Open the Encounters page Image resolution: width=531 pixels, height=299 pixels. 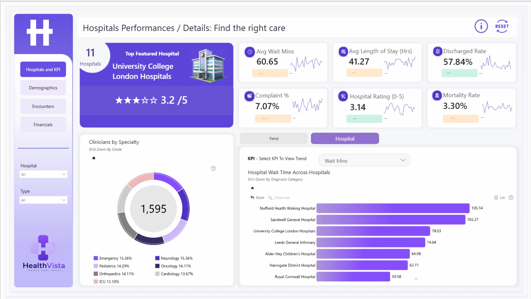pyautogui.click(x=43, y=106)
